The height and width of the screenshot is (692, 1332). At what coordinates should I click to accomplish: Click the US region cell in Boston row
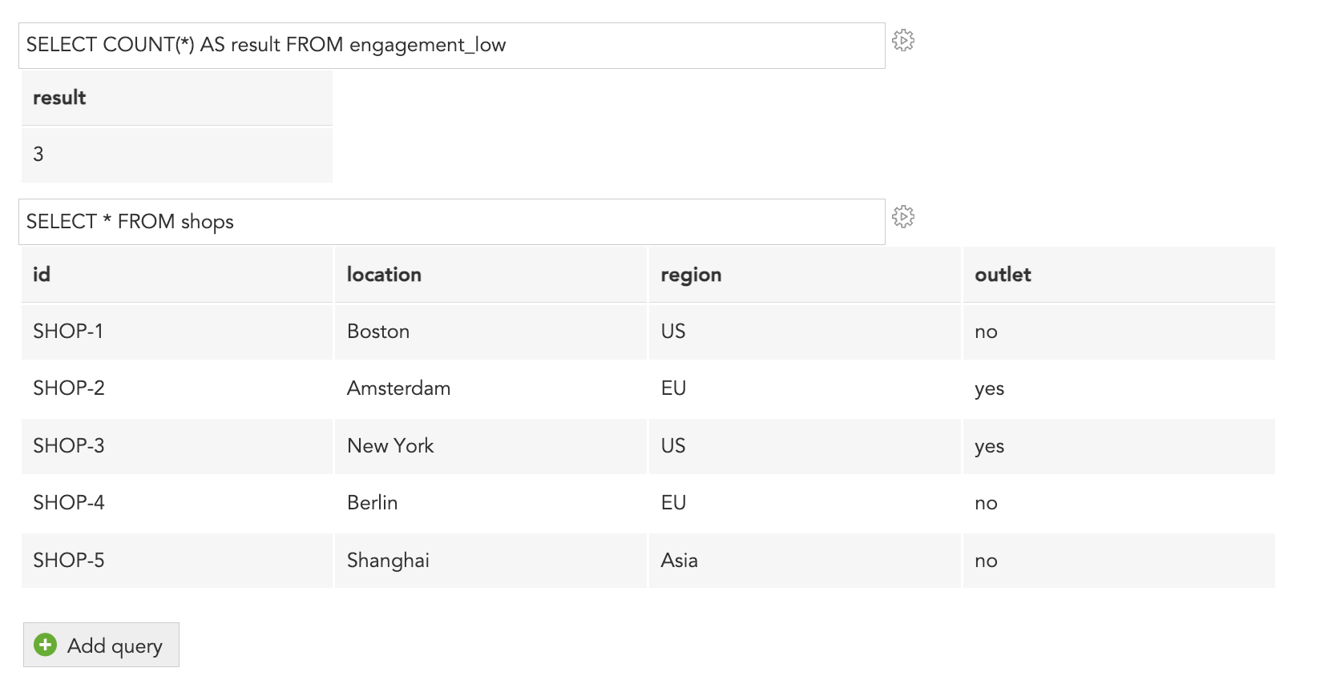coord(805,332)
